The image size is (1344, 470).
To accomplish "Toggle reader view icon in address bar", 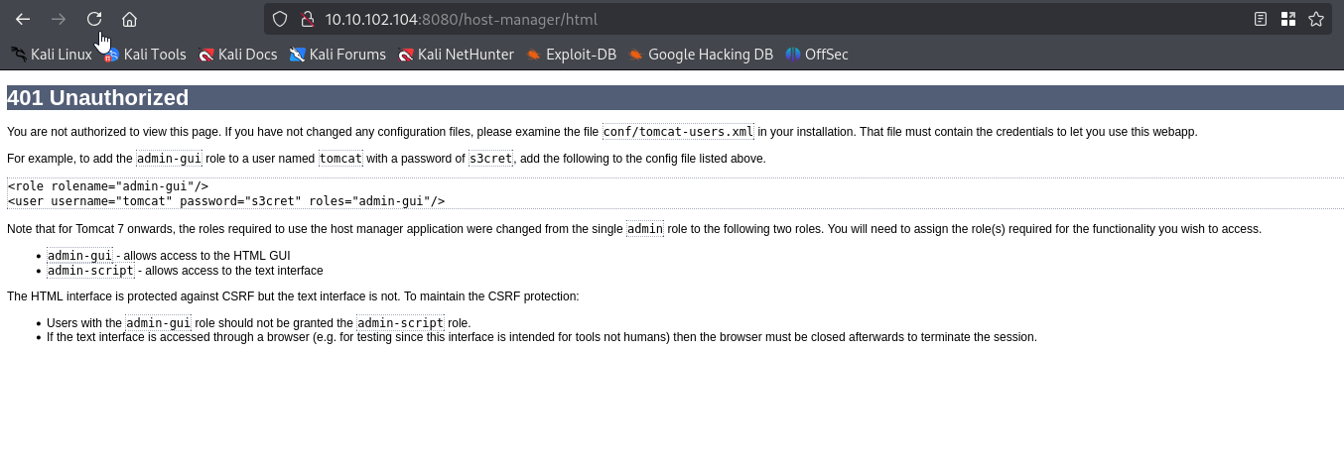I will [x=1261, y=19].
